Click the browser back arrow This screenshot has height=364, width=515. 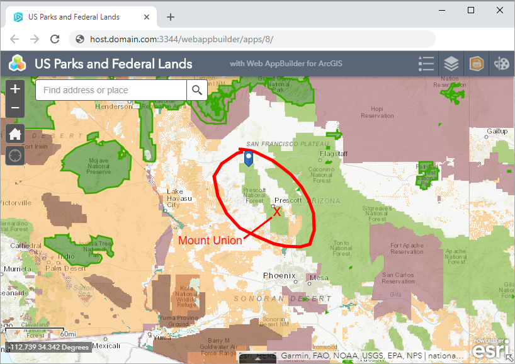tap(14, 38)
